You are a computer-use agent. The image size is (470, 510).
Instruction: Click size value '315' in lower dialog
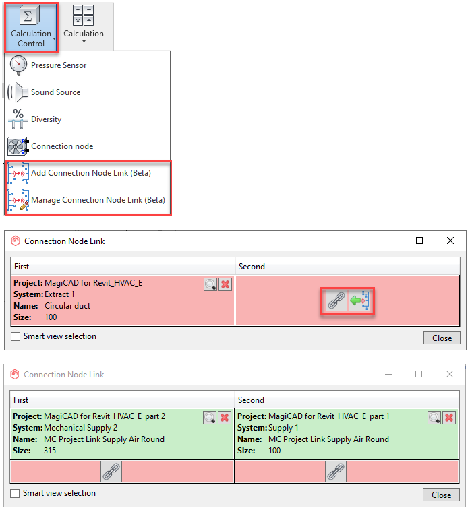click(50, 451)
